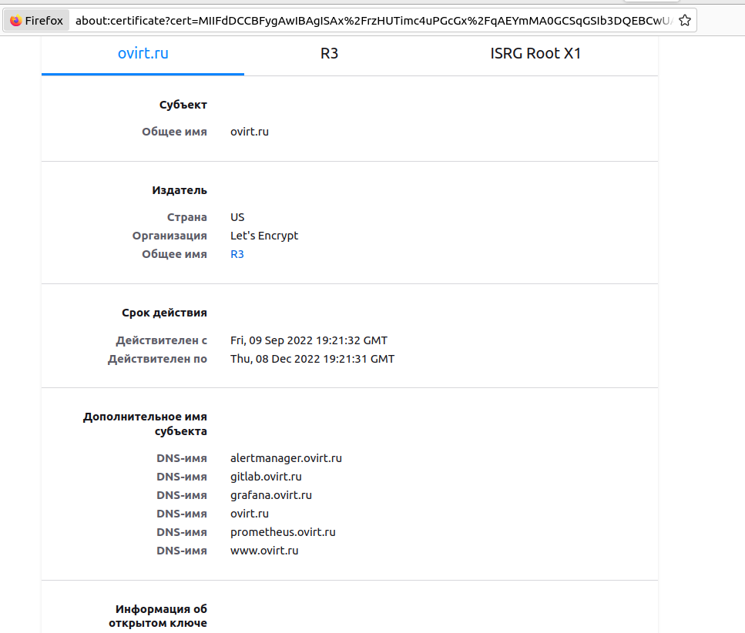Image resolution: width=745 pixels, height=633 pixels.
Task: Click the Информация об открытом ключе heading
Action: coord(158,616)
